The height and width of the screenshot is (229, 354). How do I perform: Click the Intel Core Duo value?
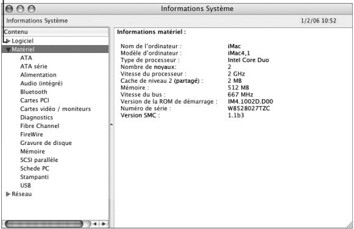[x=249, y=60]
